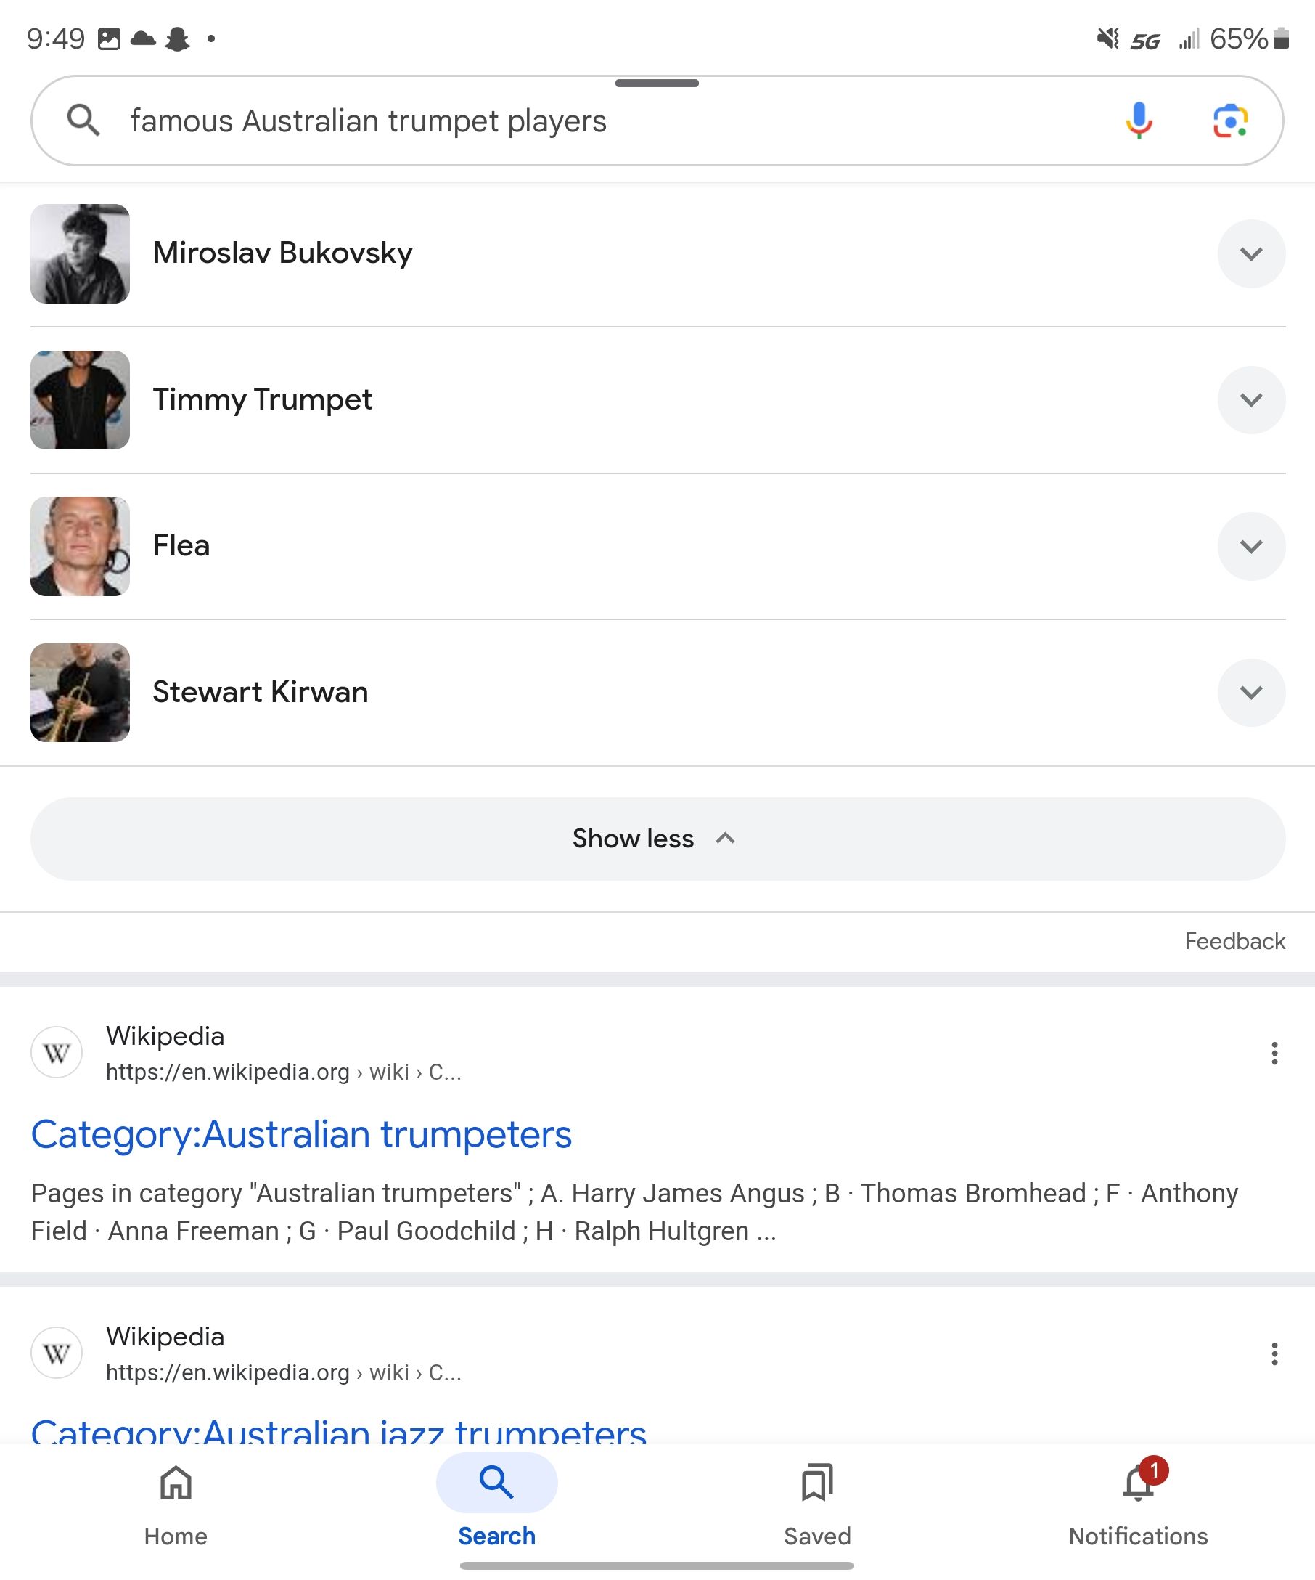This screenshot has height=1580, width=1315.
Task: Tap Stewart Kirwan's thumbnail photo
Action: [x=80, y=692]
